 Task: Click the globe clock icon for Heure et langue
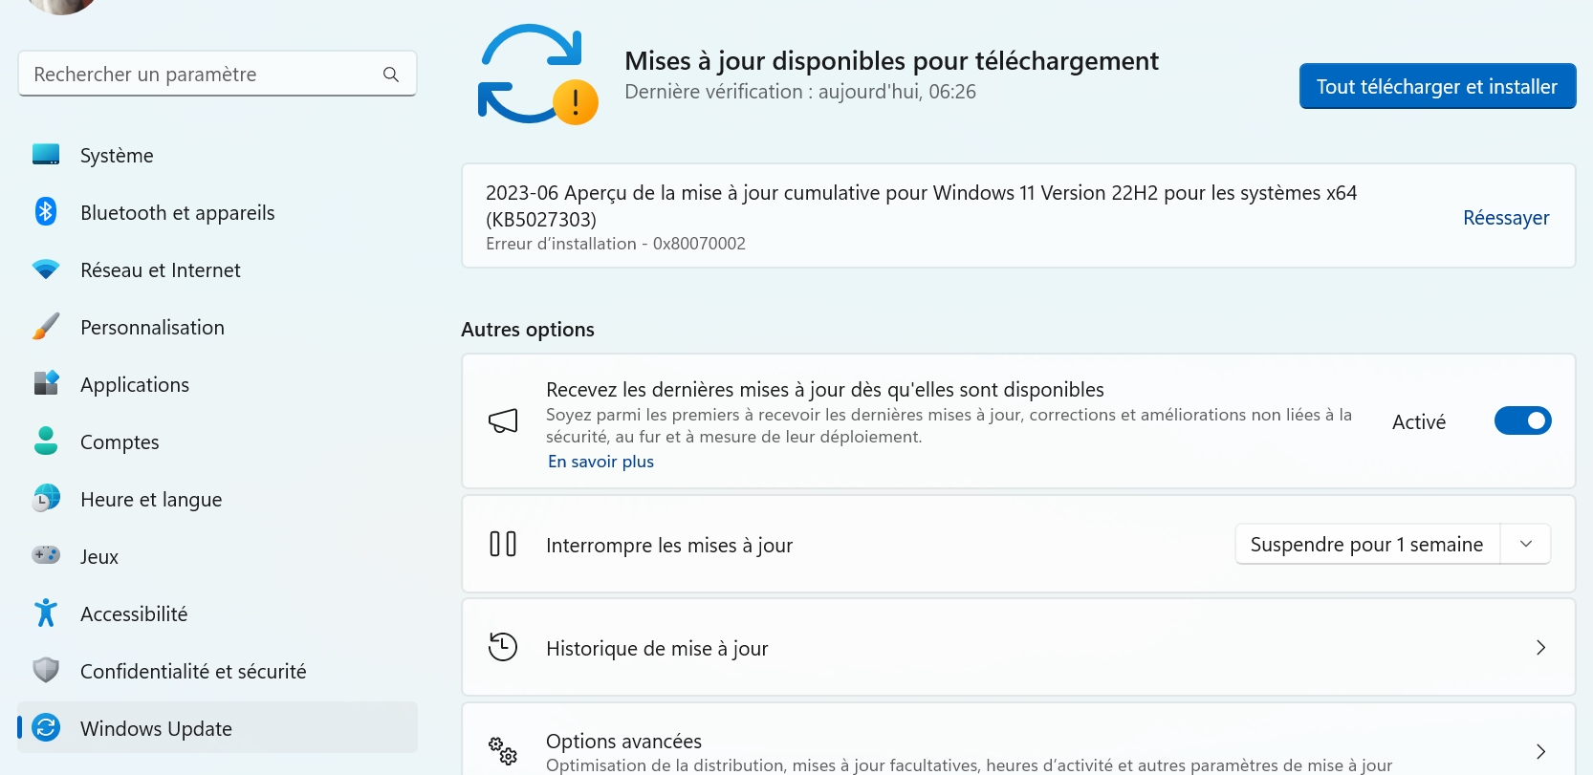tap(46, 499)
